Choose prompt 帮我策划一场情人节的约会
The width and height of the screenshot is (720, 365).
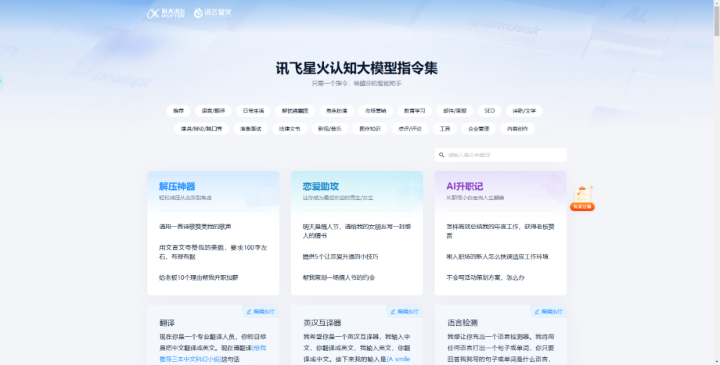339,278
